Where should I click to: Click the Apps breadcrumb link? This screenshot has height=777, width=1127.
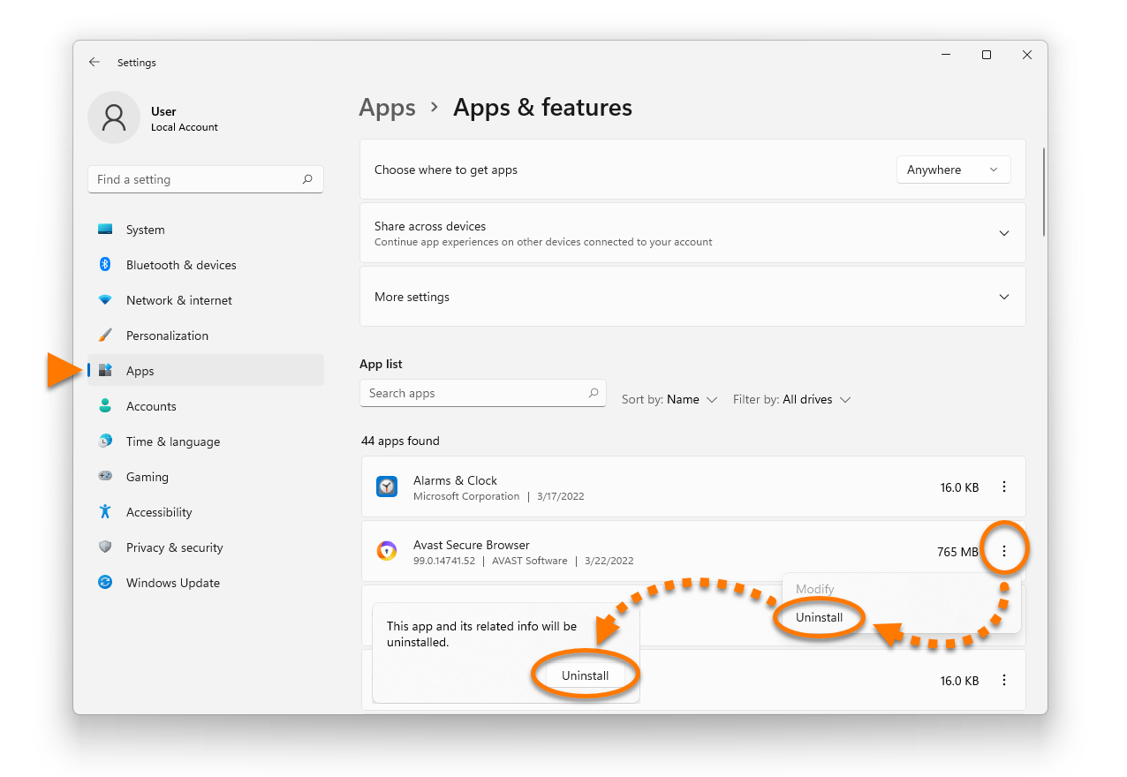[x=387, y=108]
